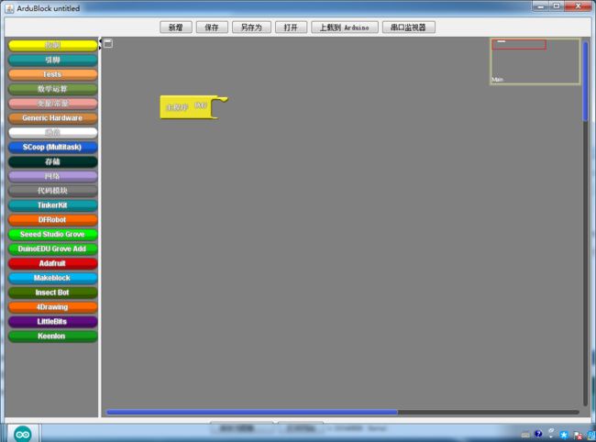Open the Makeblock block drawer
This screenshot has width=596, height=442.
(x=53, y=278)
